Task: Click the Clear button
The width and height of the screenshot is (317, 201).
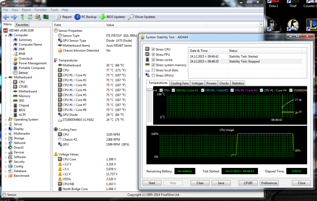Action: (200, 183)
